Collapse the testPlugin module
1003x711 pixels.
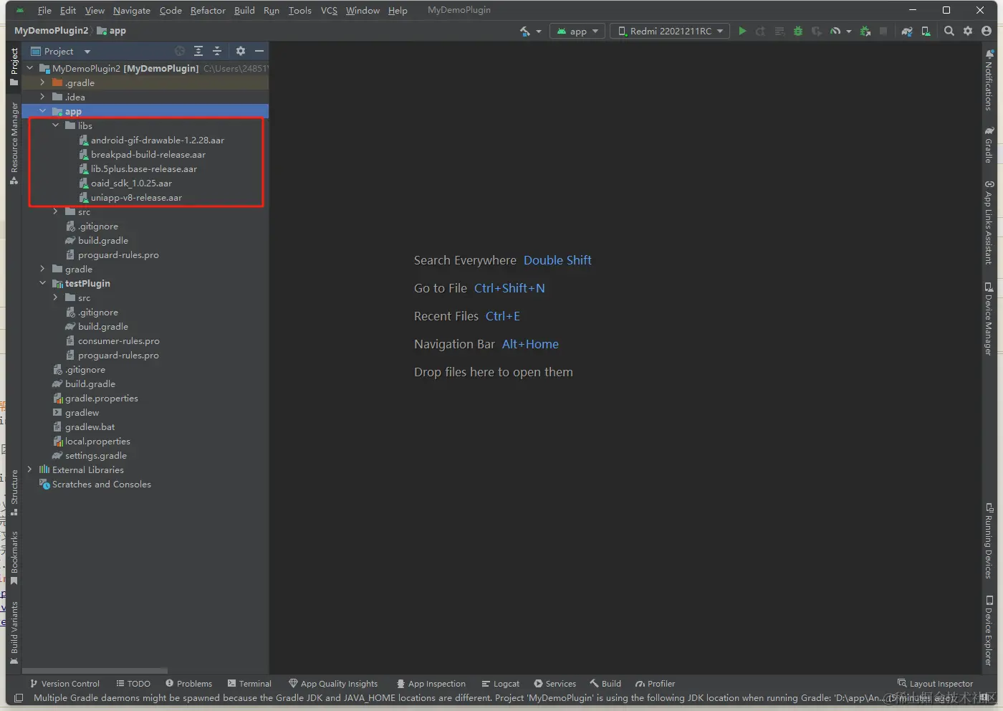click(x=42, y=283)
